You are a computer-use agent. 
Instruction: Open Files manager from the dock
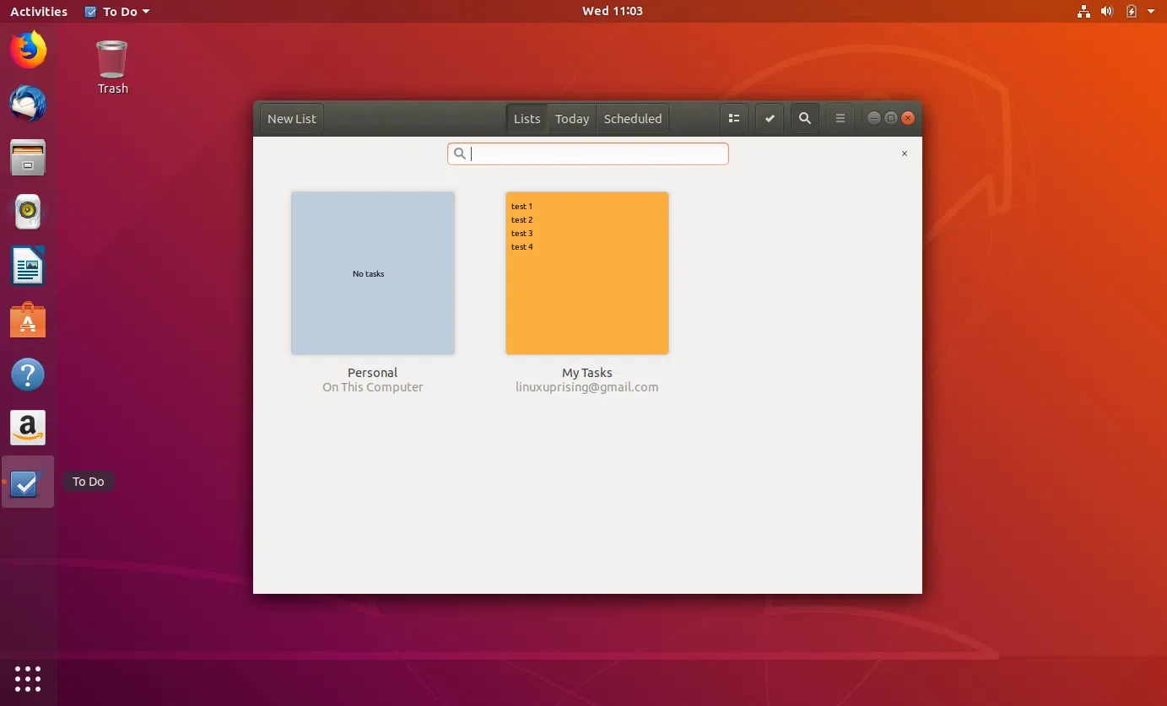[28, 158]
